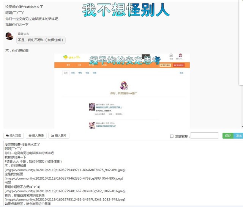Click the user avatar at embedded page top-right
This screenshot has height=207, width=243.
pyautogui.click(x=180, y=56)
